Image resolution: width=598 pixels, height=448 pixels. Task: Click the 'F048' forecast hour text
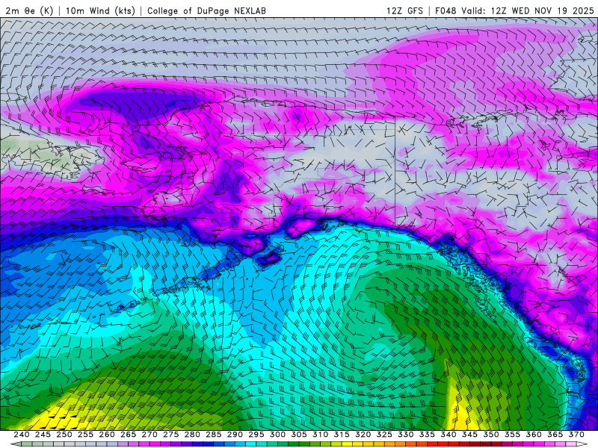point(446,10)
